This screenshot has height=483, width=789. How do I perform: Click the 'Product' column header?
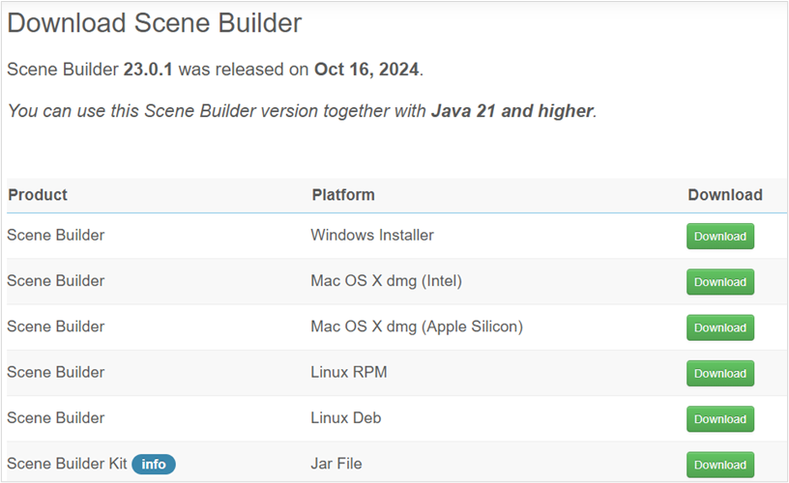tap(38, 195)
